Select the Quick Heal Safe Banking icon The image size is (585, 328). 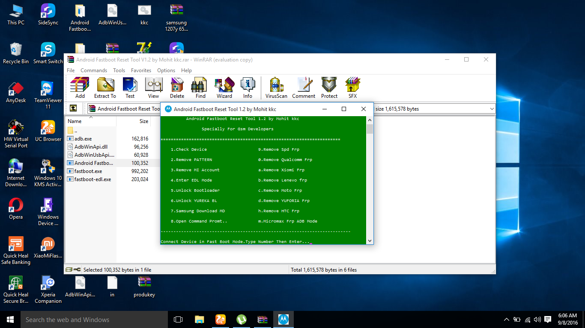pyautogui.click(x=16, y=251)
